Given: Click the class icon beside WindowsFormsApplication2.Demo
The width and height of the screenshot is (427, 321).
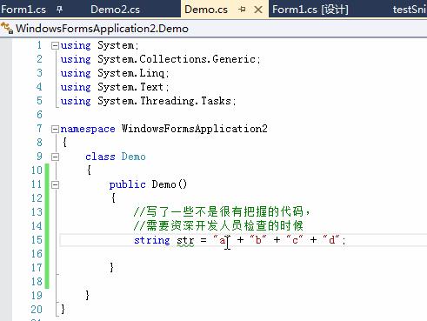Looking at the screenshot, I should click(x=7, y=29).
